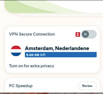
Task: Click the VPN Secure Connection heading
Action: 32,34
